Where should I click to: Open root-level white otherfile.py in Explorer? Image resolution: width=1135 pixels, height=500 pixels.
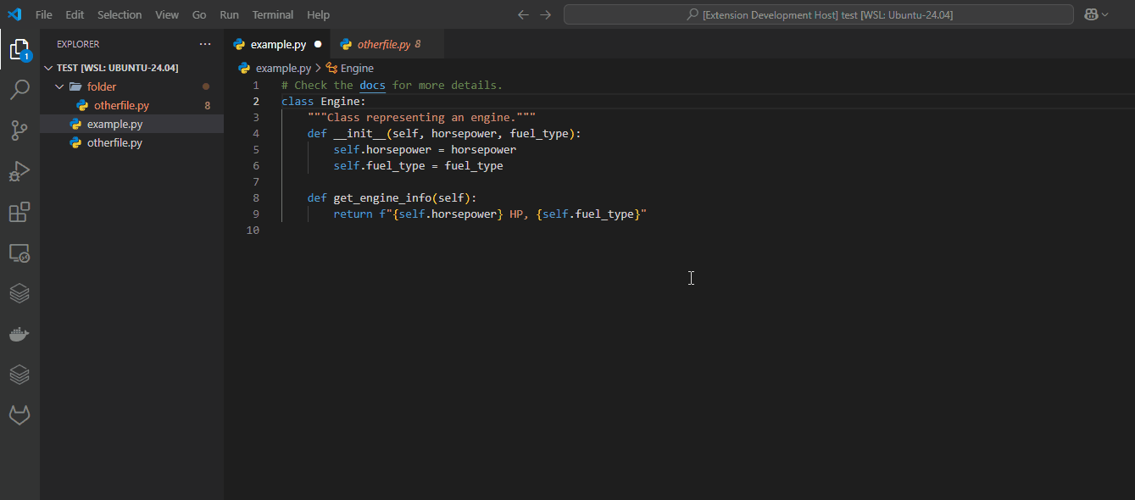(x=131, y=142)
